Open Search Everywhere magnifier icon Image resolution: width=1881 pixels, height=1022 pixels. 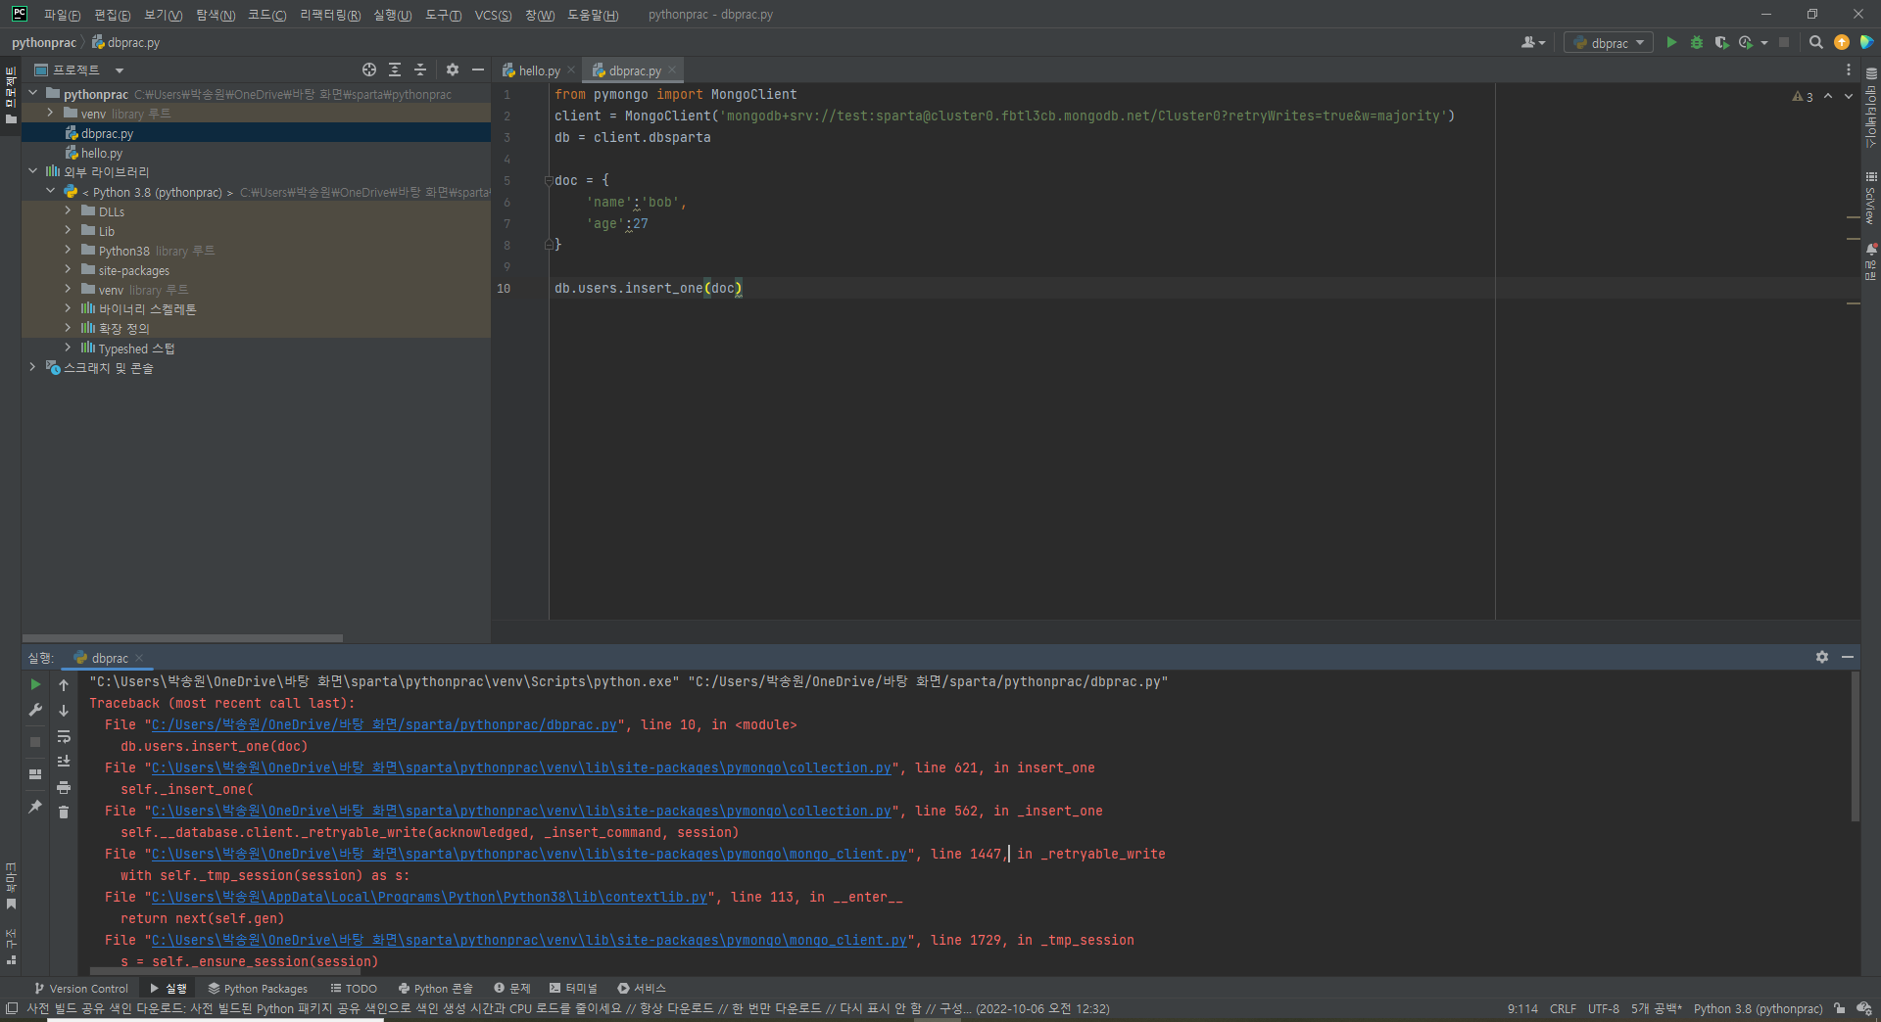(x=1815, y=42)
